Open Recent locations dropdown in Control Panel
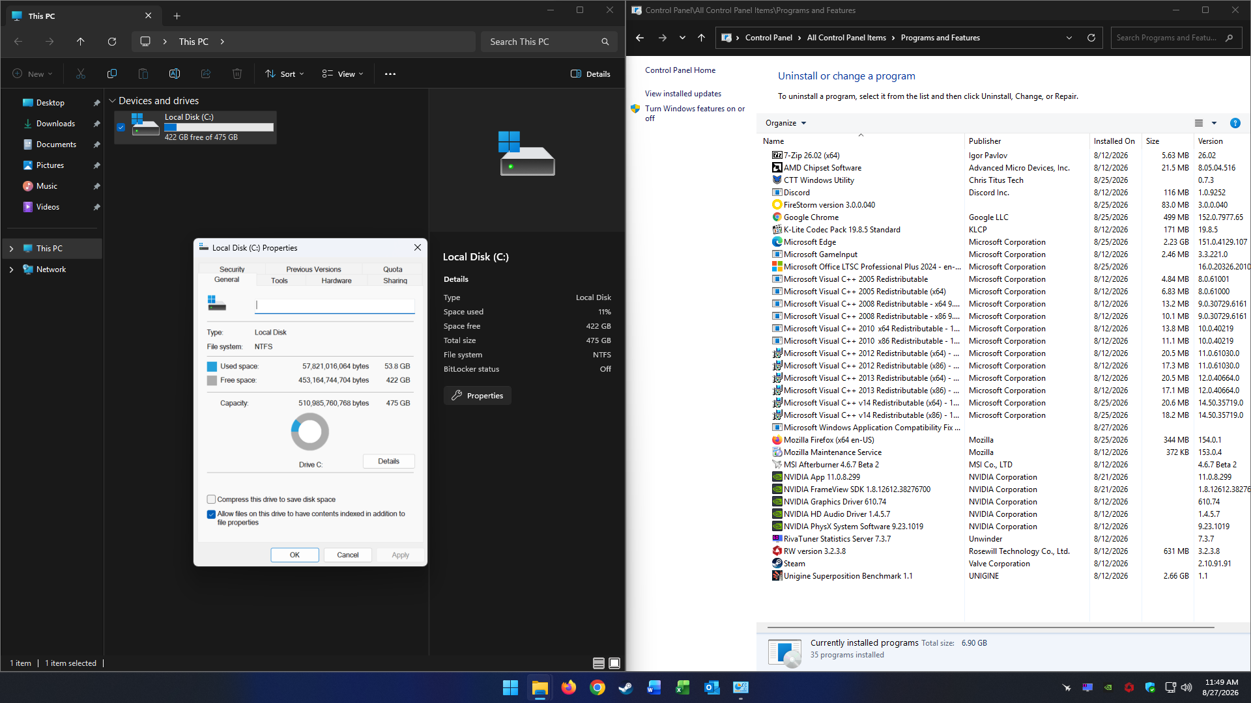Screen dimensions: 1251x703 pos(682,38)
